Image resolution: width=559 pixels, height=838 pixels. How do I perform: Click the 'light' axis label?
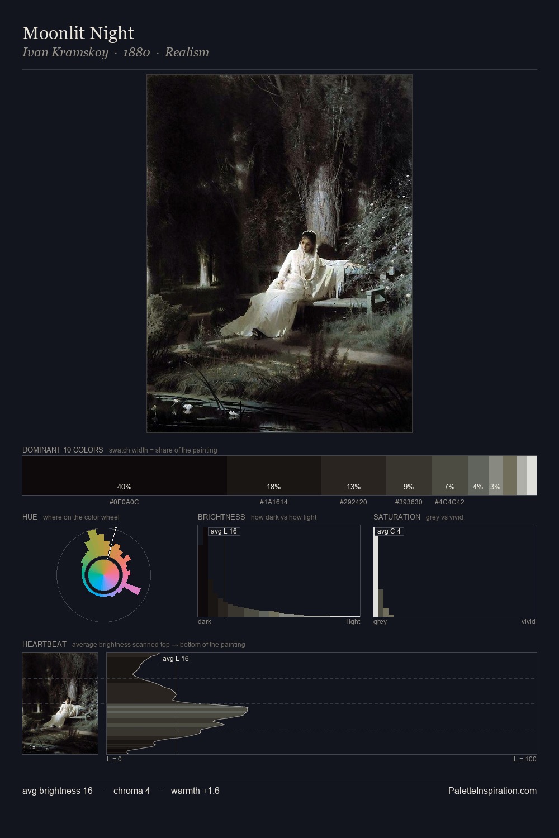[353, 622]
